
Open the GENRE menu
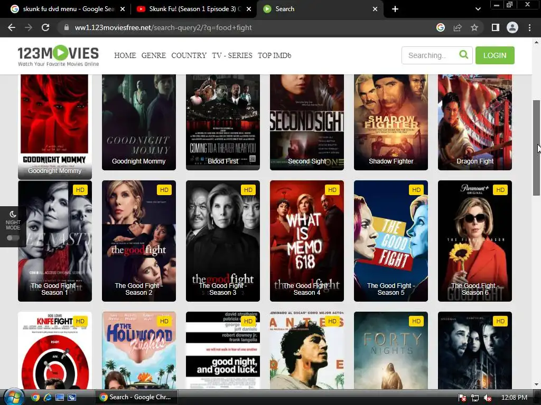pyautogui.click(x=154, y=55)
